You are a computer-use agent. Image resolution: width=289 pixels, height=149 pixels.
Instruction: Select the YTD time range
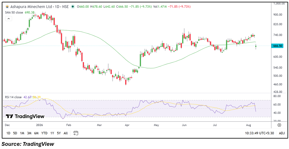pyautogui.click(x=44, y=133)
